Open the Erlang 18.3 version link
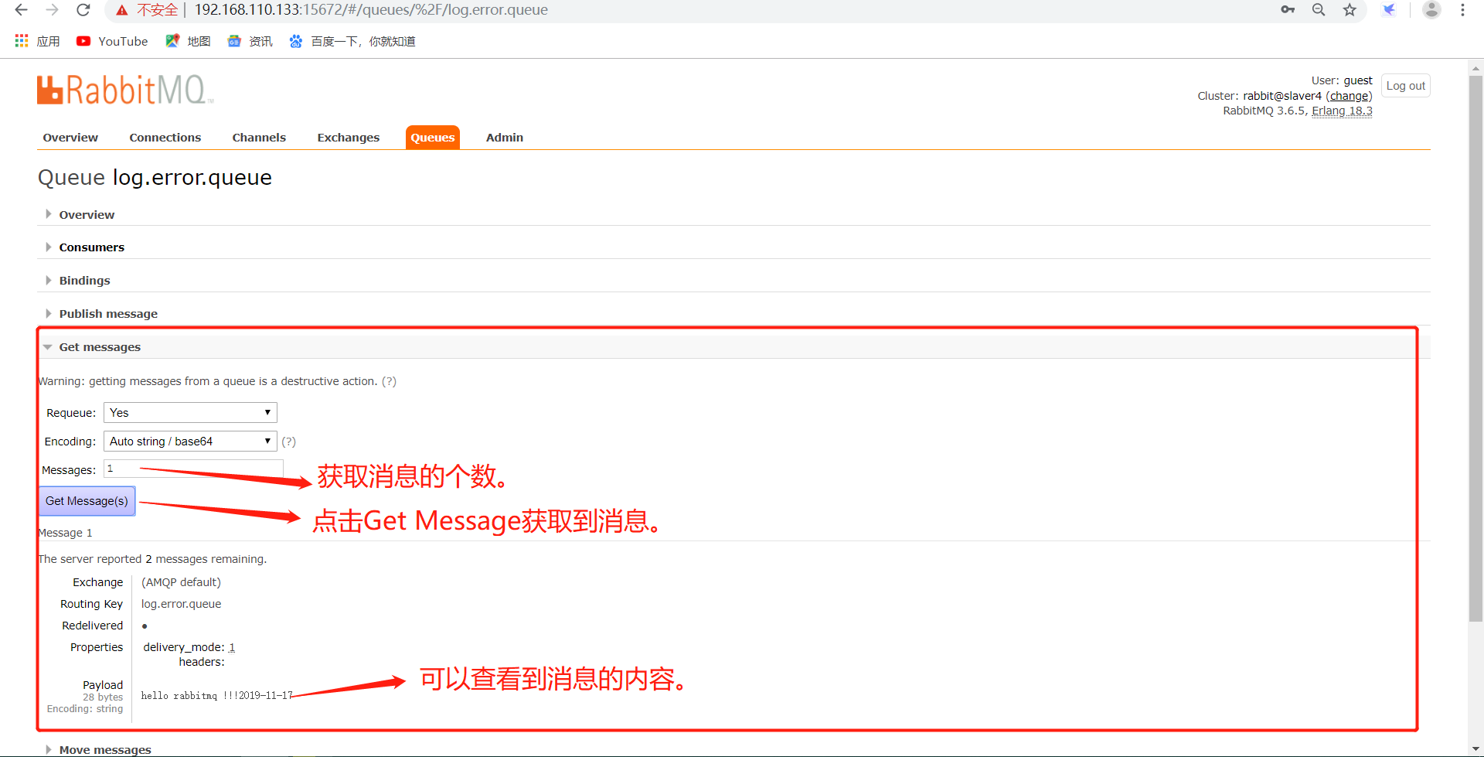 pyautogui.click(x=1342, y=111)
